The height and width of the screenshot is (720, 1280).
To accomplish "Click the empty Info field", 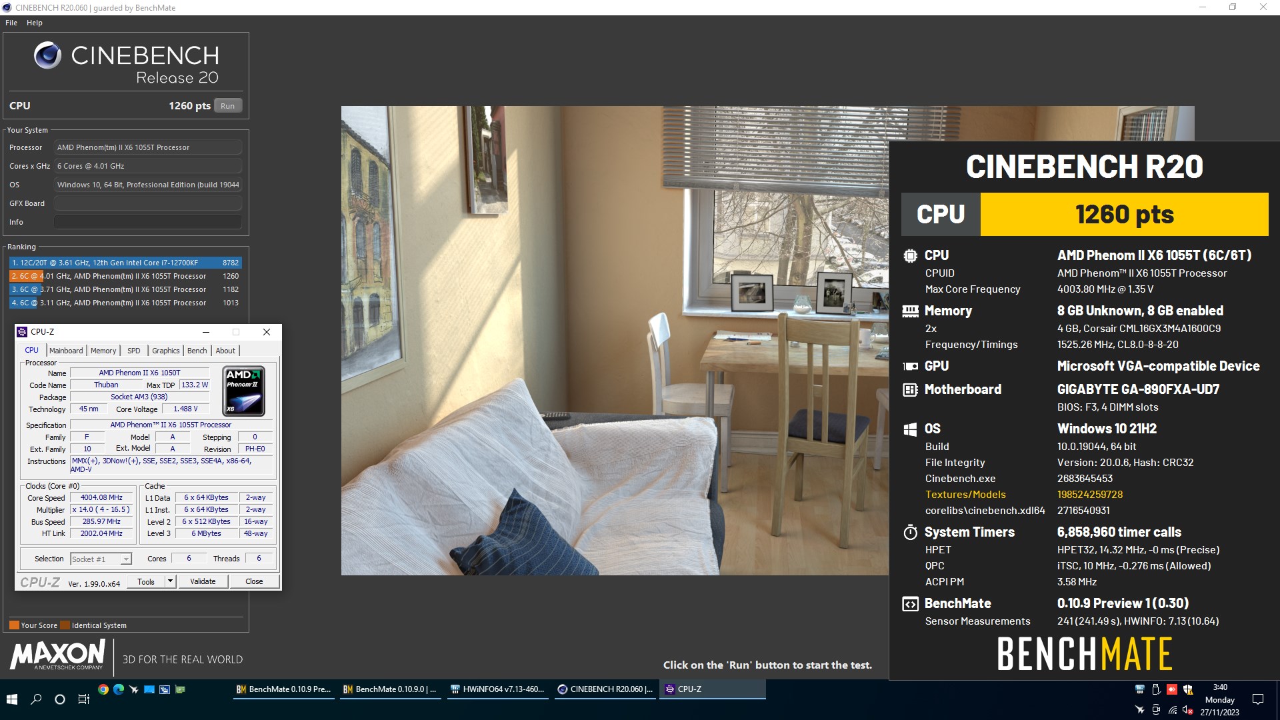I will (148, 222).
